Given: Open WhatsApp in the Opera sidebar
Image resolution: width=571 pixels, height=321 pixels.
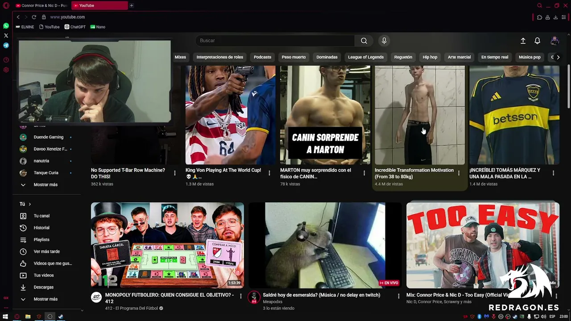Looking at the screenshot, I should 6,26.
